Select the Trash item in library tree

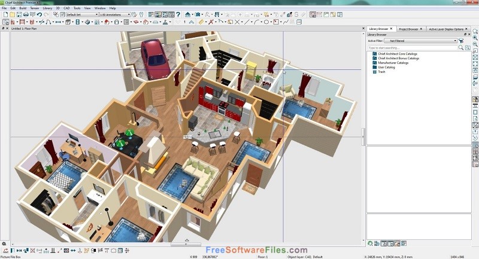[x=381, y=72]
